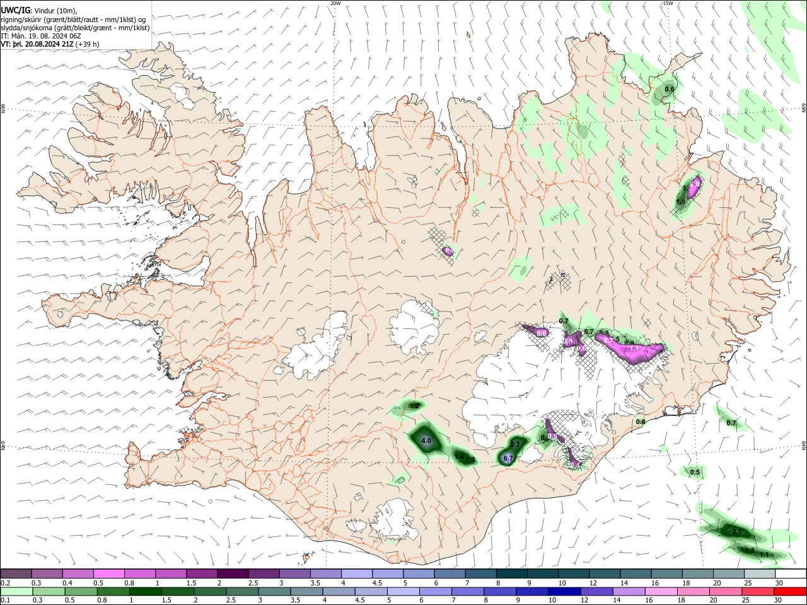Click the darkest green 1 swatch in the lower legend
Viewport: 807px width, 605px height.
(146, 591)
